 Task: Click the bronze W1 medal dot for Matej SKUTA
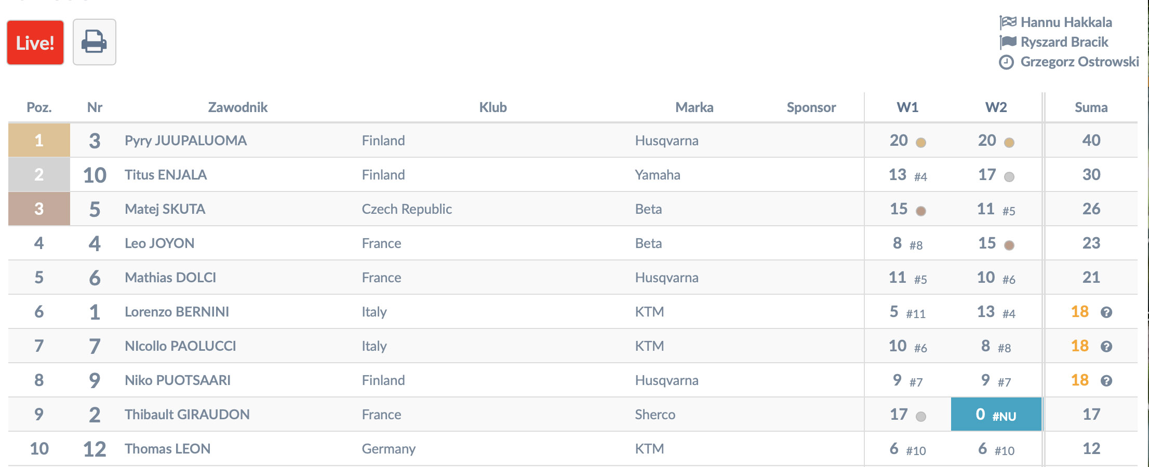pyautogui.click(x=921, y=211)
